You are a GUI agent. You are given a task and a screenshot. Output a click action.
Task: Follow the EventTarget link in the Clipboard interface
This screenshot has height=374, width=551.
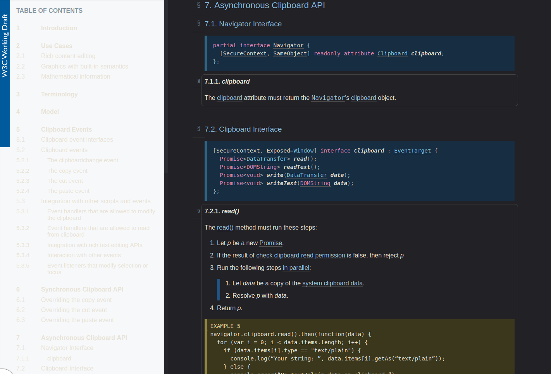412,151
